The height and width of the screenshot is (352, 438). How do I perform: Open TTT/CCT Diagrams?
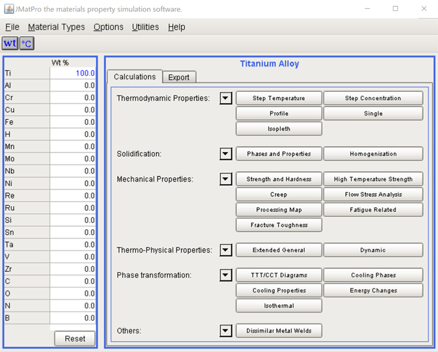click(279, 275)
